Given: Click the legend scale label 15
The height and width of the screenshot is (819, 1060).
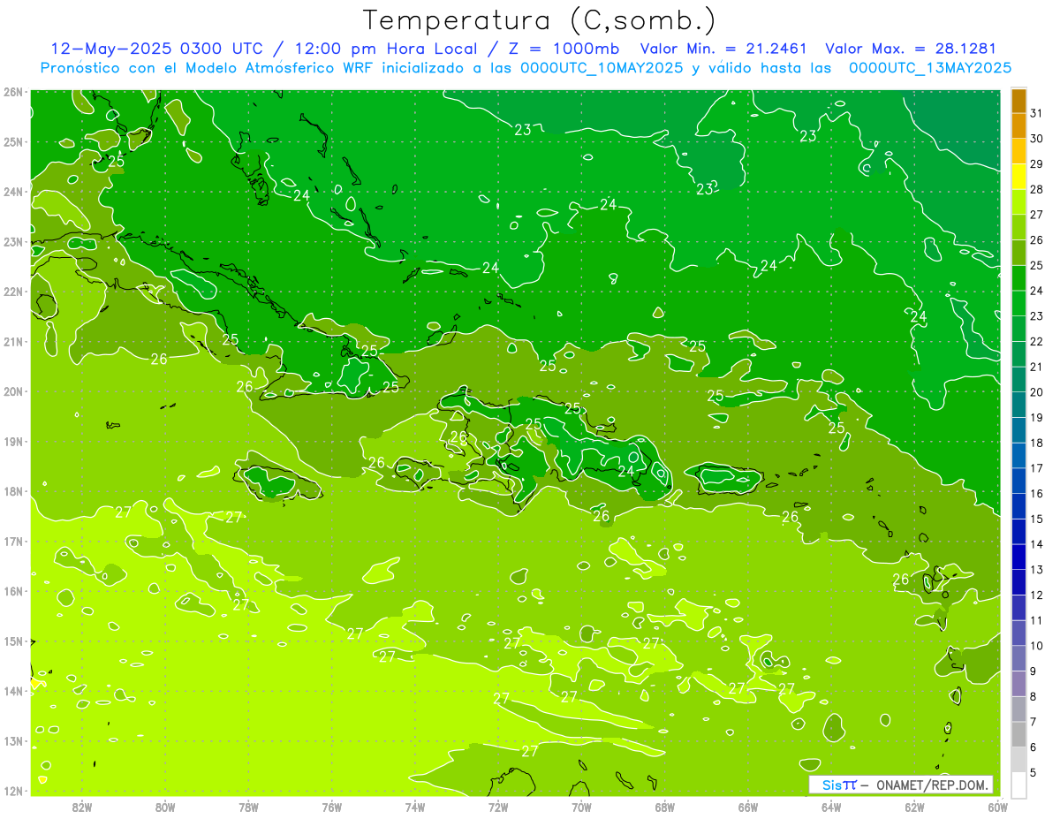Looking at the screenshot, I should 1037,519.
